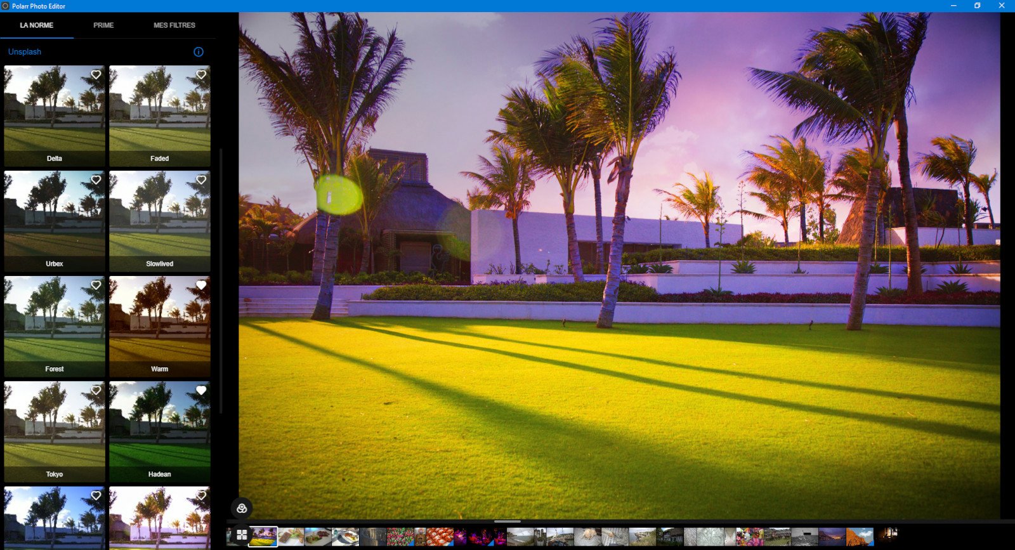Apply the Tokyo filter preset
The width and height of the screenshot is (1015, 550).
pyautogui.click(x=55, y=431)
